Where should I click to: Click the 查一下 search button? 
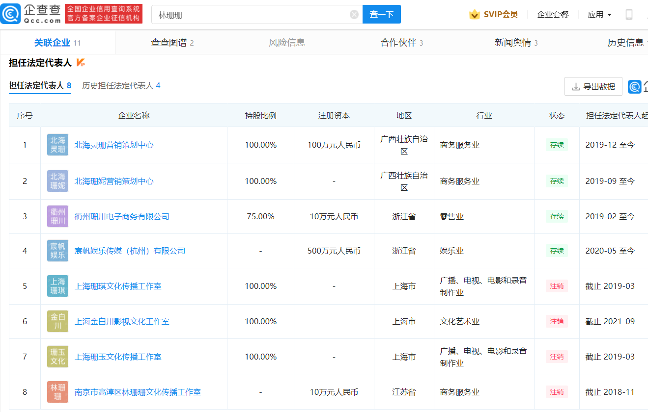pyautogui.click(x=382, y=14)
